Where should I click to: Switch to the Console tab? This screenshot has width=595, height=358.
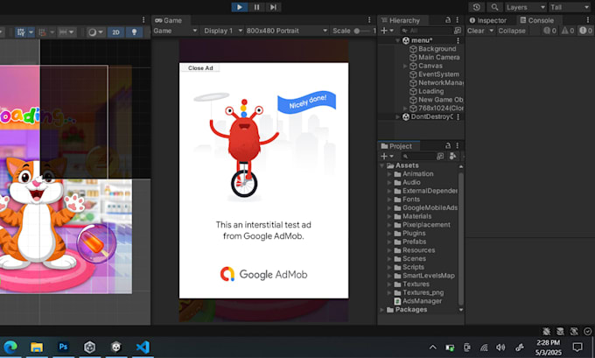point(537,20)
